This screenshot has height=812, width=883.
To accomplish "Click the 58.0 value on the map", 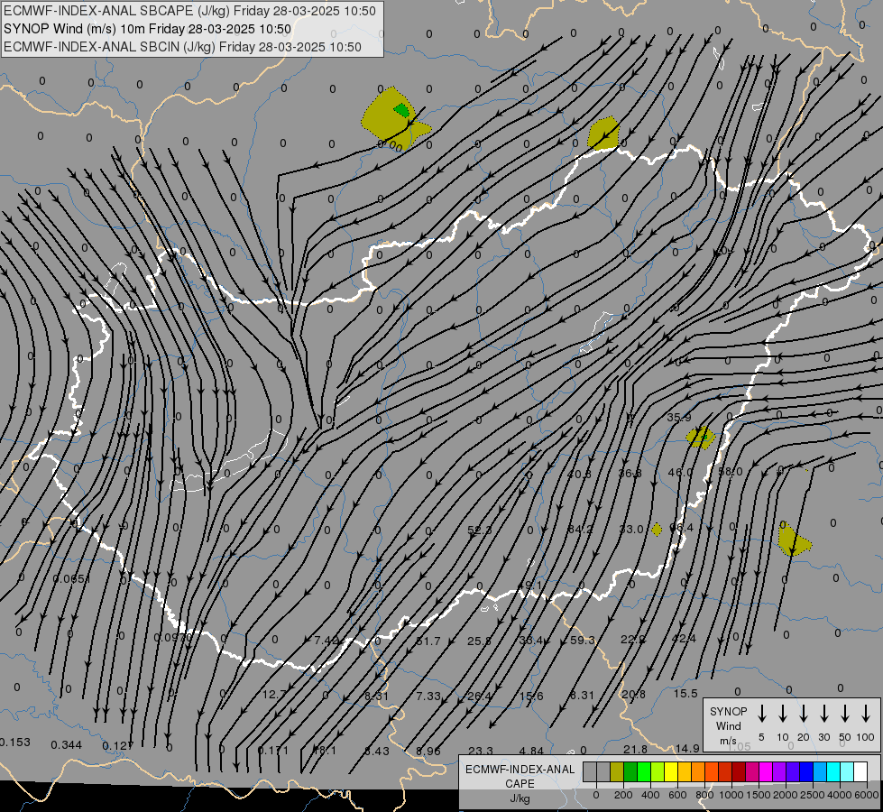I will [731, 472].
